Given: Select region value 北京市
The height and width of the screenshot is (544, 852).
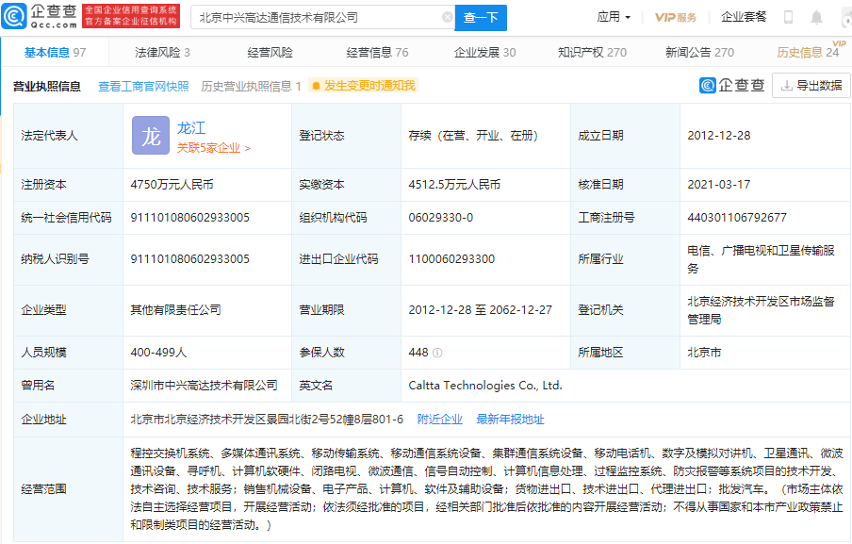Looking at the screenshot, I should (x=704, y=353).
